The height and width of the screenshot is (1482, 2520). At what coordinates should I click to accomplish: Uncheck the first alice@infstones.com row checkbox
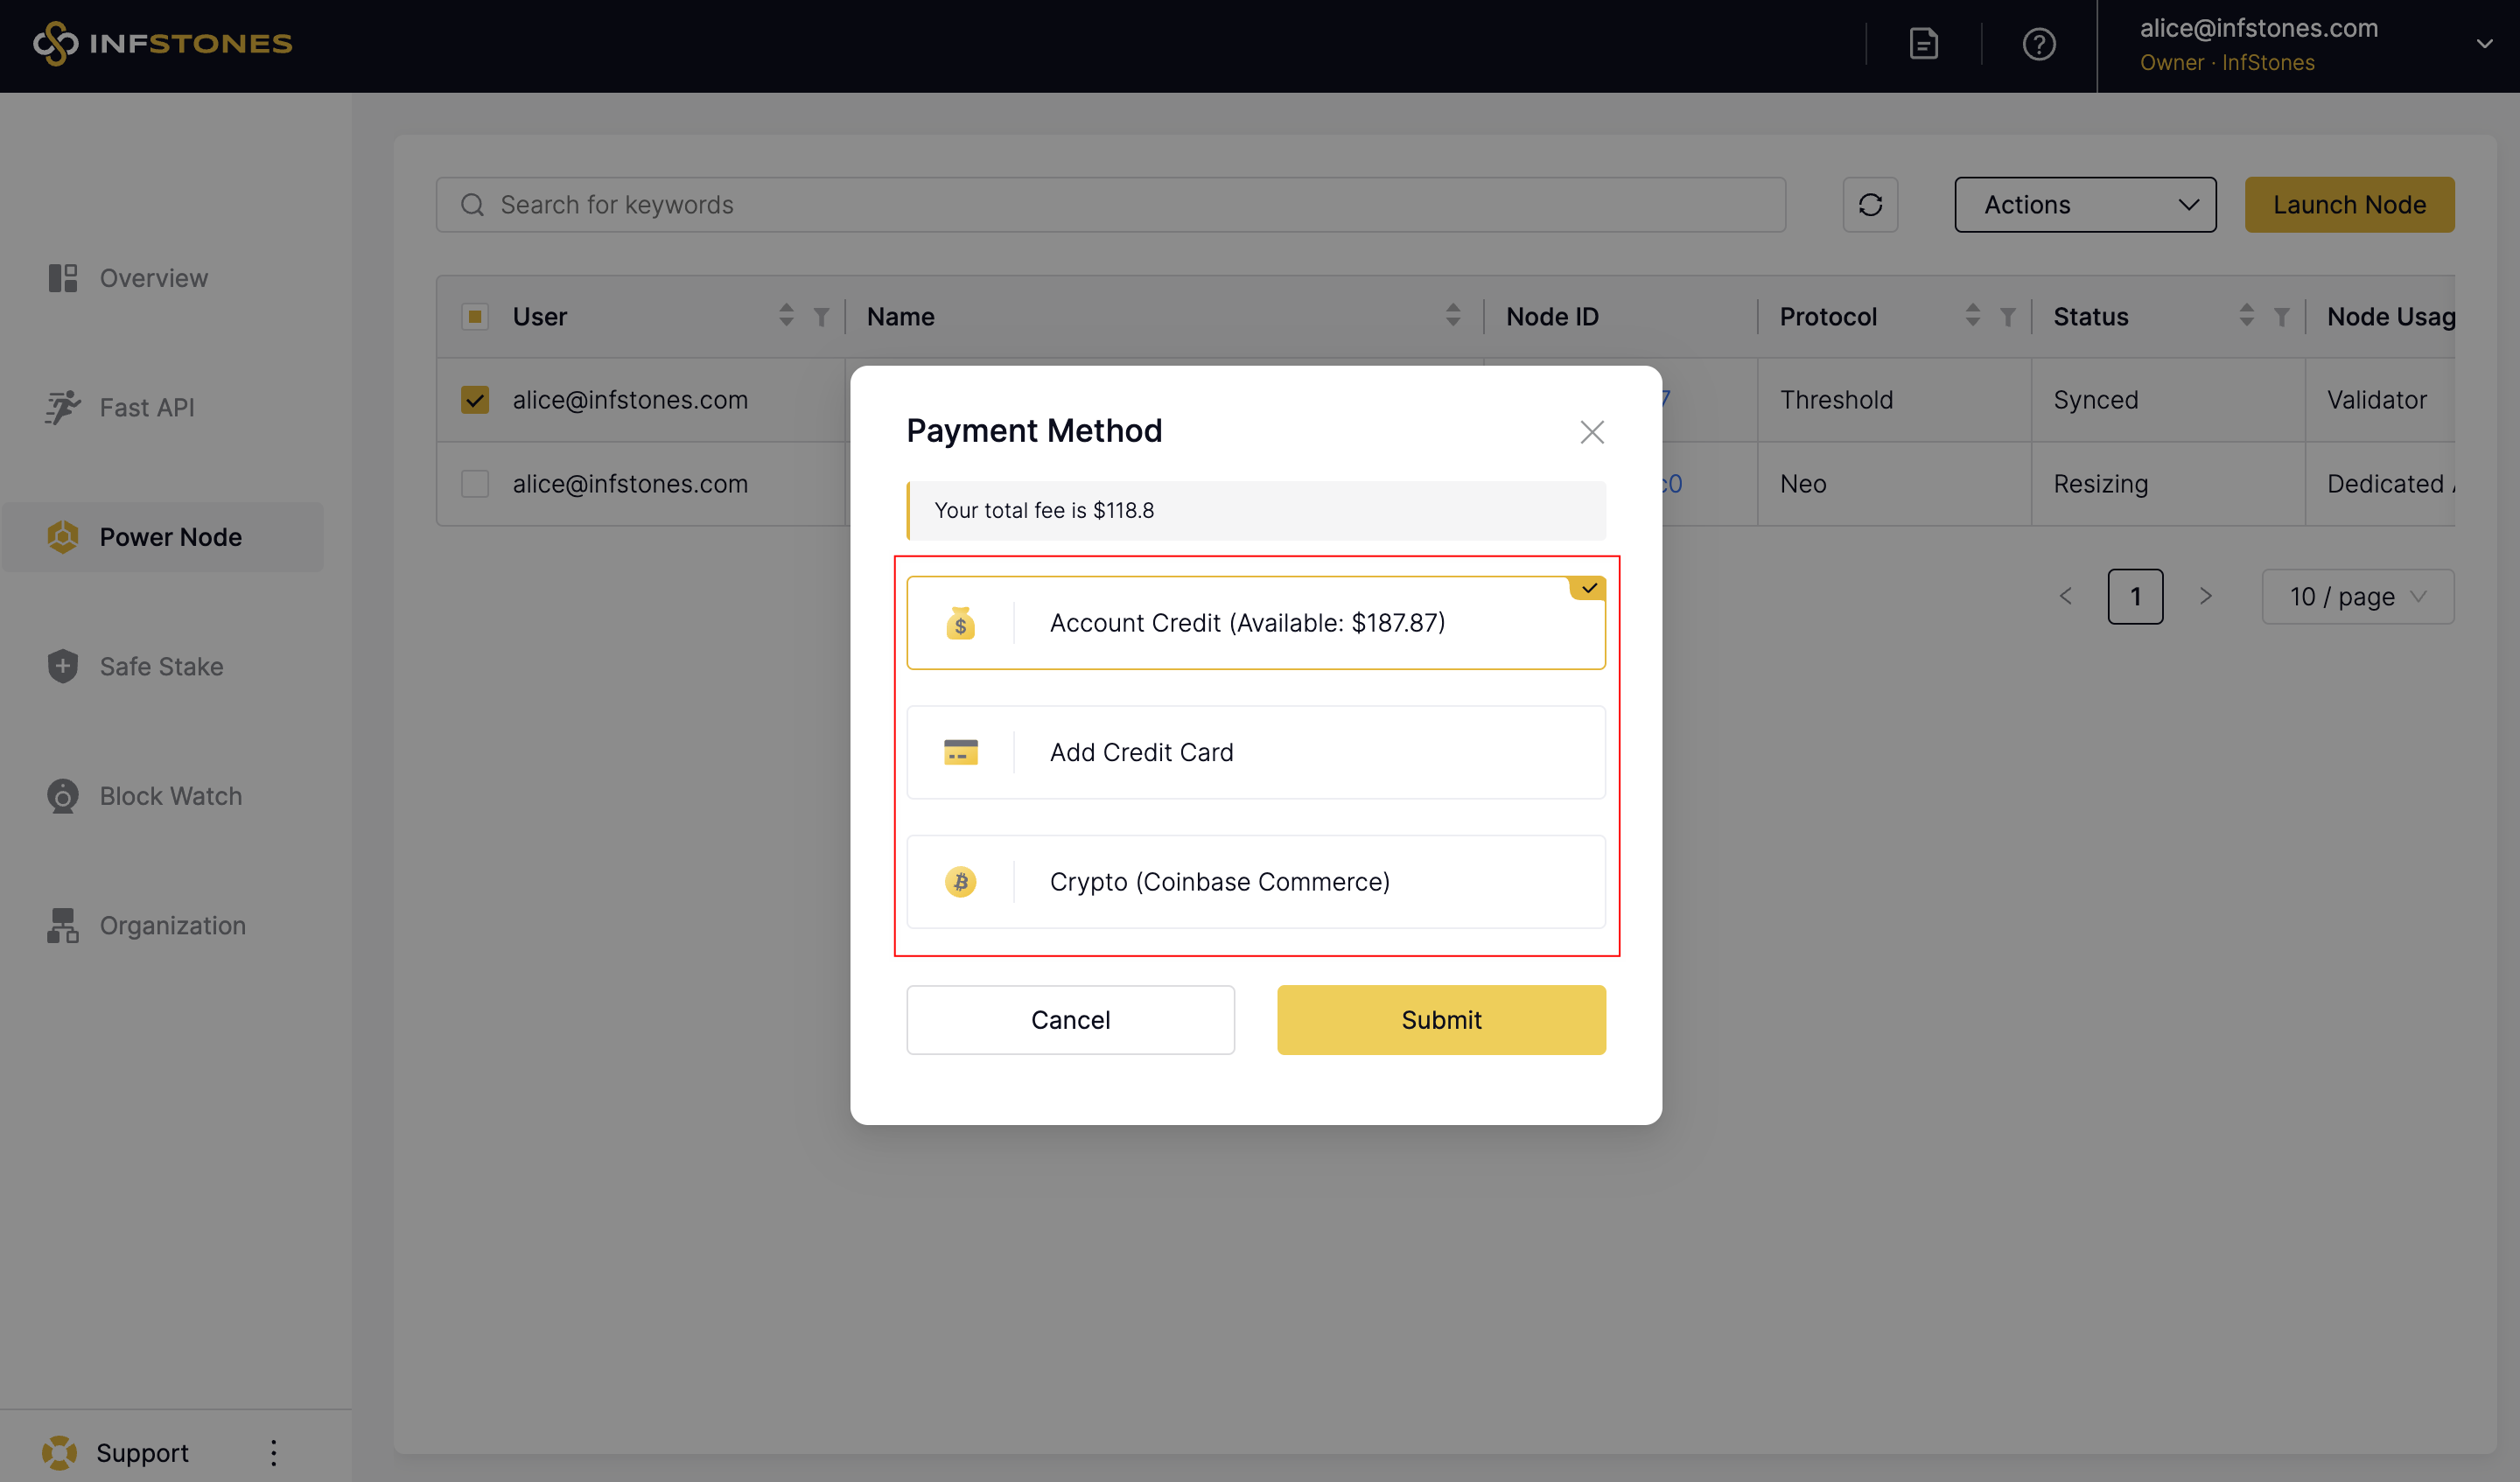point(475,400)
